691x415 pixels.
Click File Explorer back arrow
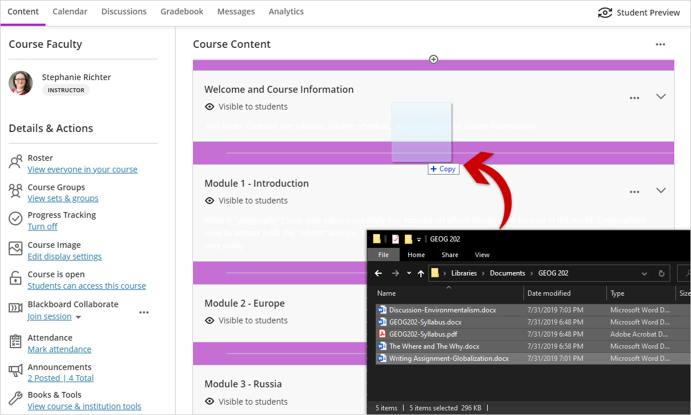point(378,273)
